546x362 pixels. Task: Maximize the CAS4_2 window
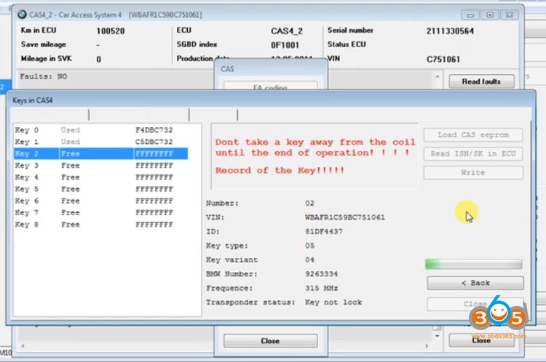pyautogui.click(x=490, y=15)
